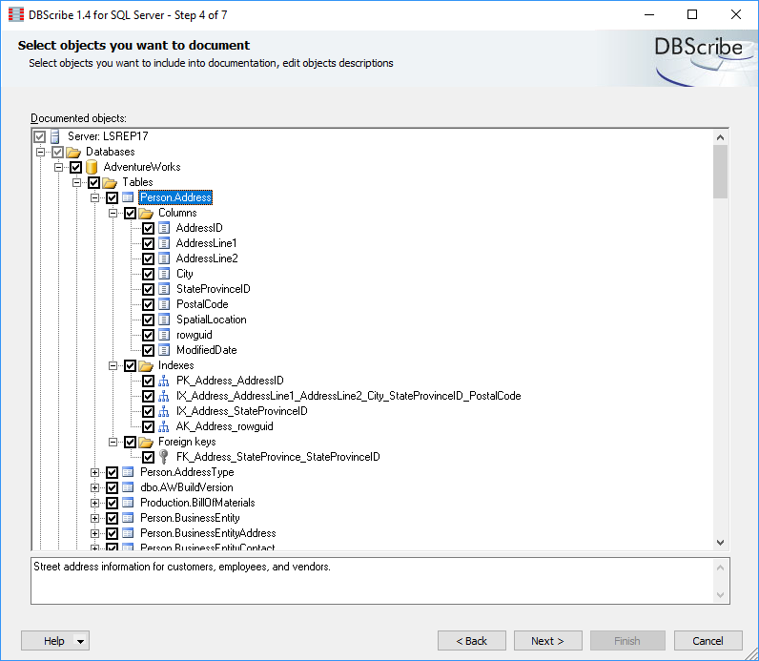Image resolution: width=759 pixels, height=661 pixels.
Task: Click the Tables folder icon
Action: click(110, 182)
